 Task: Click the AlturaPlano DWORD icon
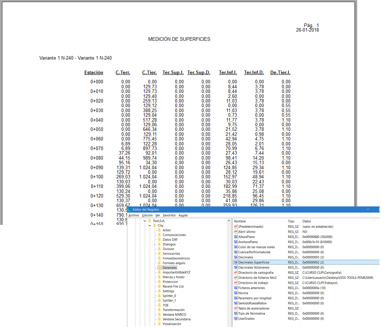pyautogui.click(x=236, y=237)
